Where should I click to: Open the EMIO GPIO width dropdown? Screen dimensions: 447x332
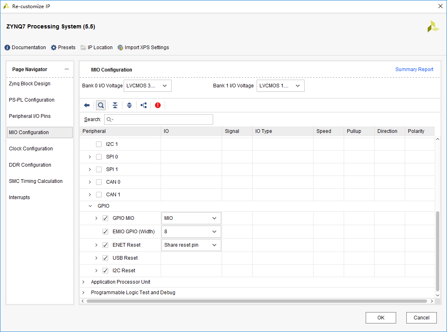[x=191, y=232]
